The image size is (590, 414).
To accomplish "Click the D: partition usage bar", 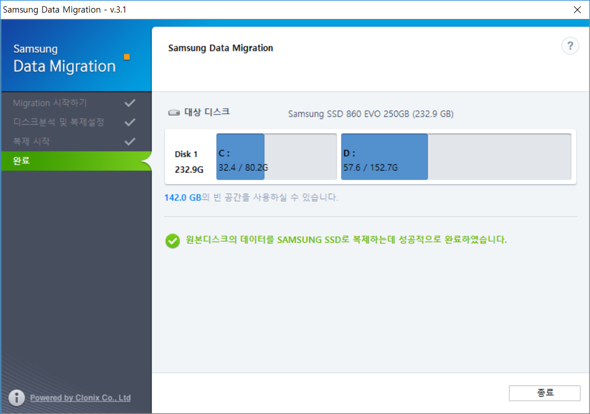I will click(x=456, y=157).
